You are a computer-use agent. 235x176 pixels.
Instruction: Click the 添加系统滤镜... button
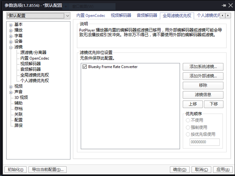tap(203, 67)
